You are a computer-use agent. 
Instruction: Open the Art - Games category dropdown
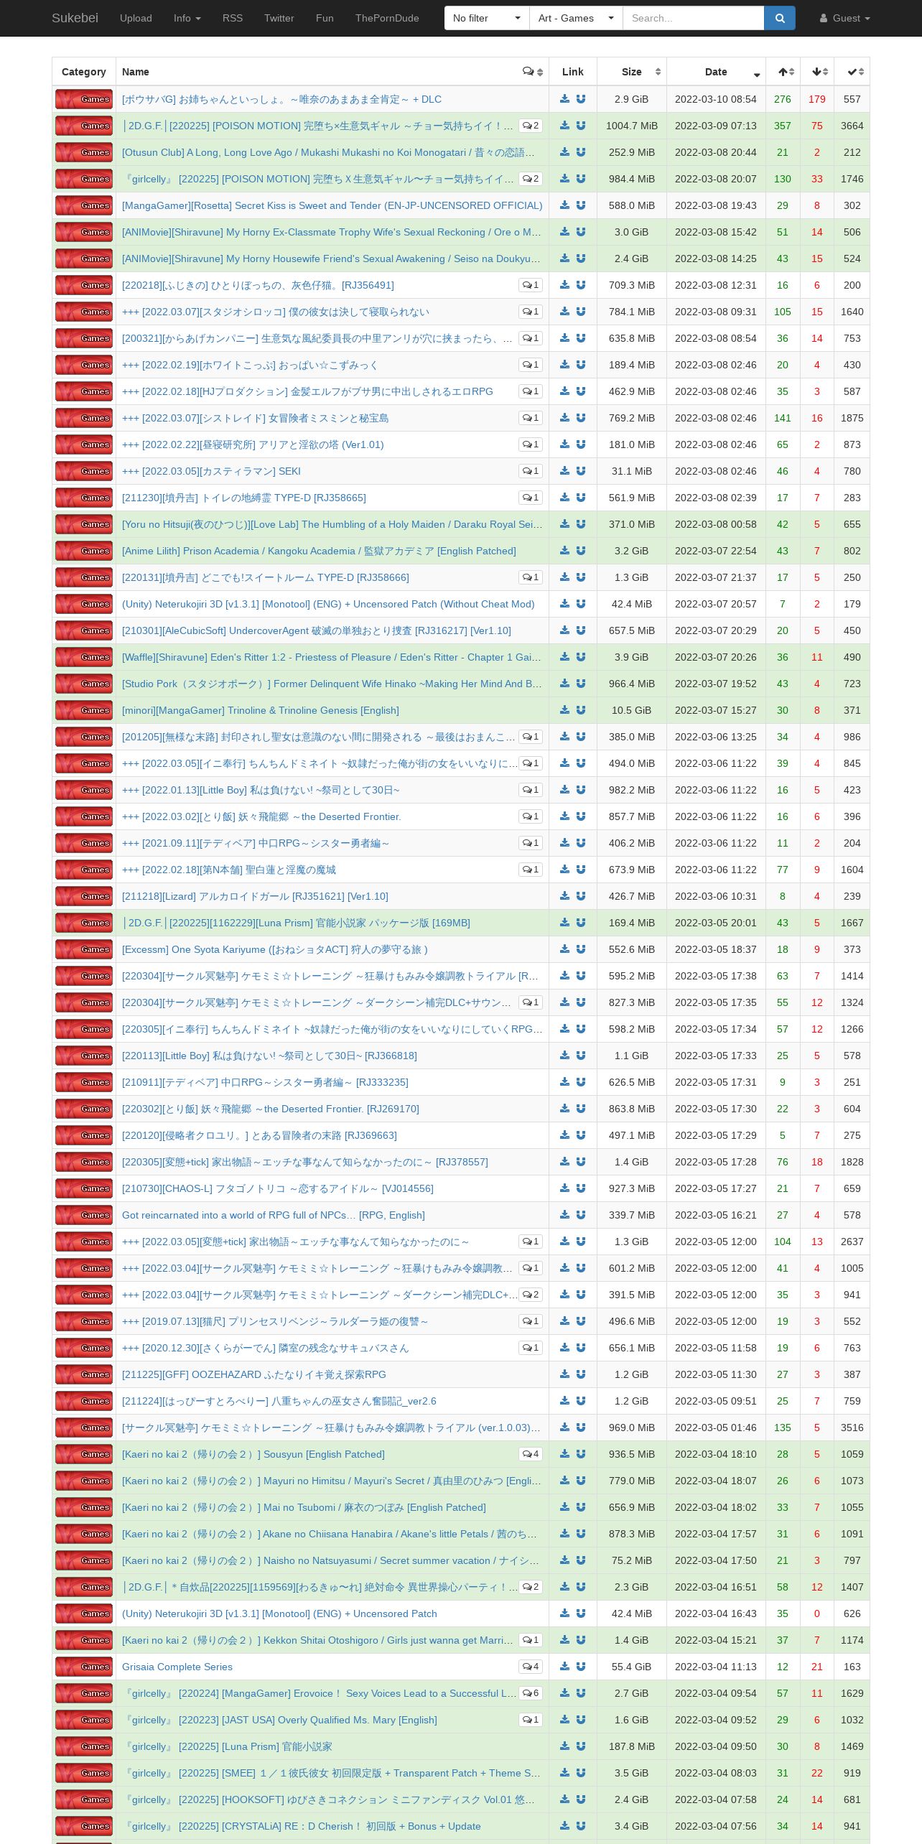pyautogui.click(x=576, y=18)
